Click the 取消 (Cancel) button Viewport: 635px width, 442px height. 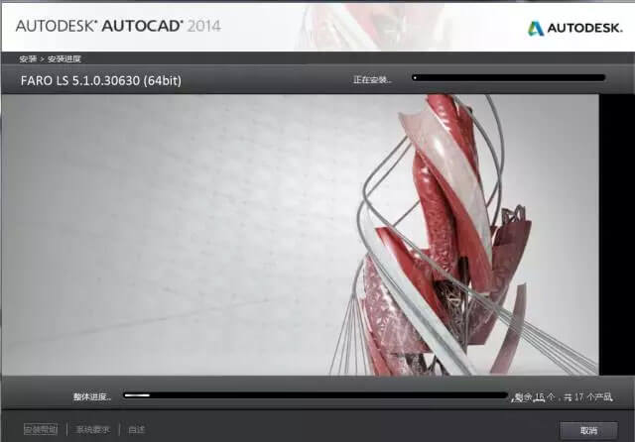pos(588,430)
